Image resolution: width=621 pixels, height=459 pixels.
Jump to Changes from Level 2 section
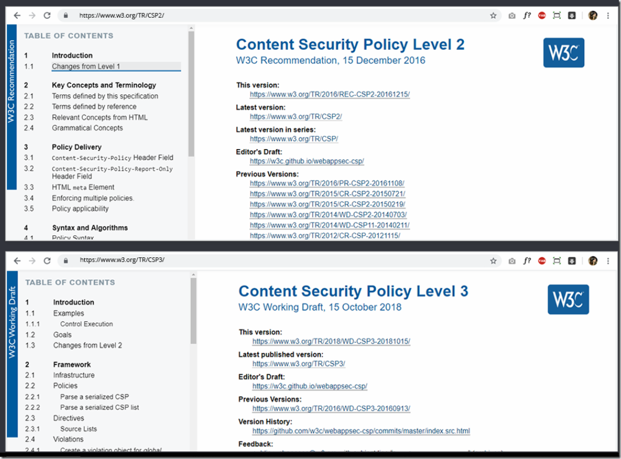click(87, 345)
